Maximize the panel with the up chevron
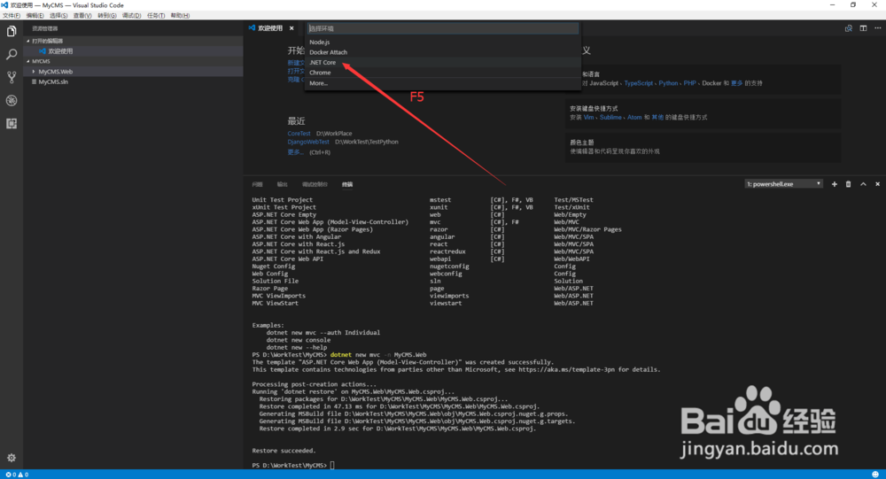 [x=863, y=184]
